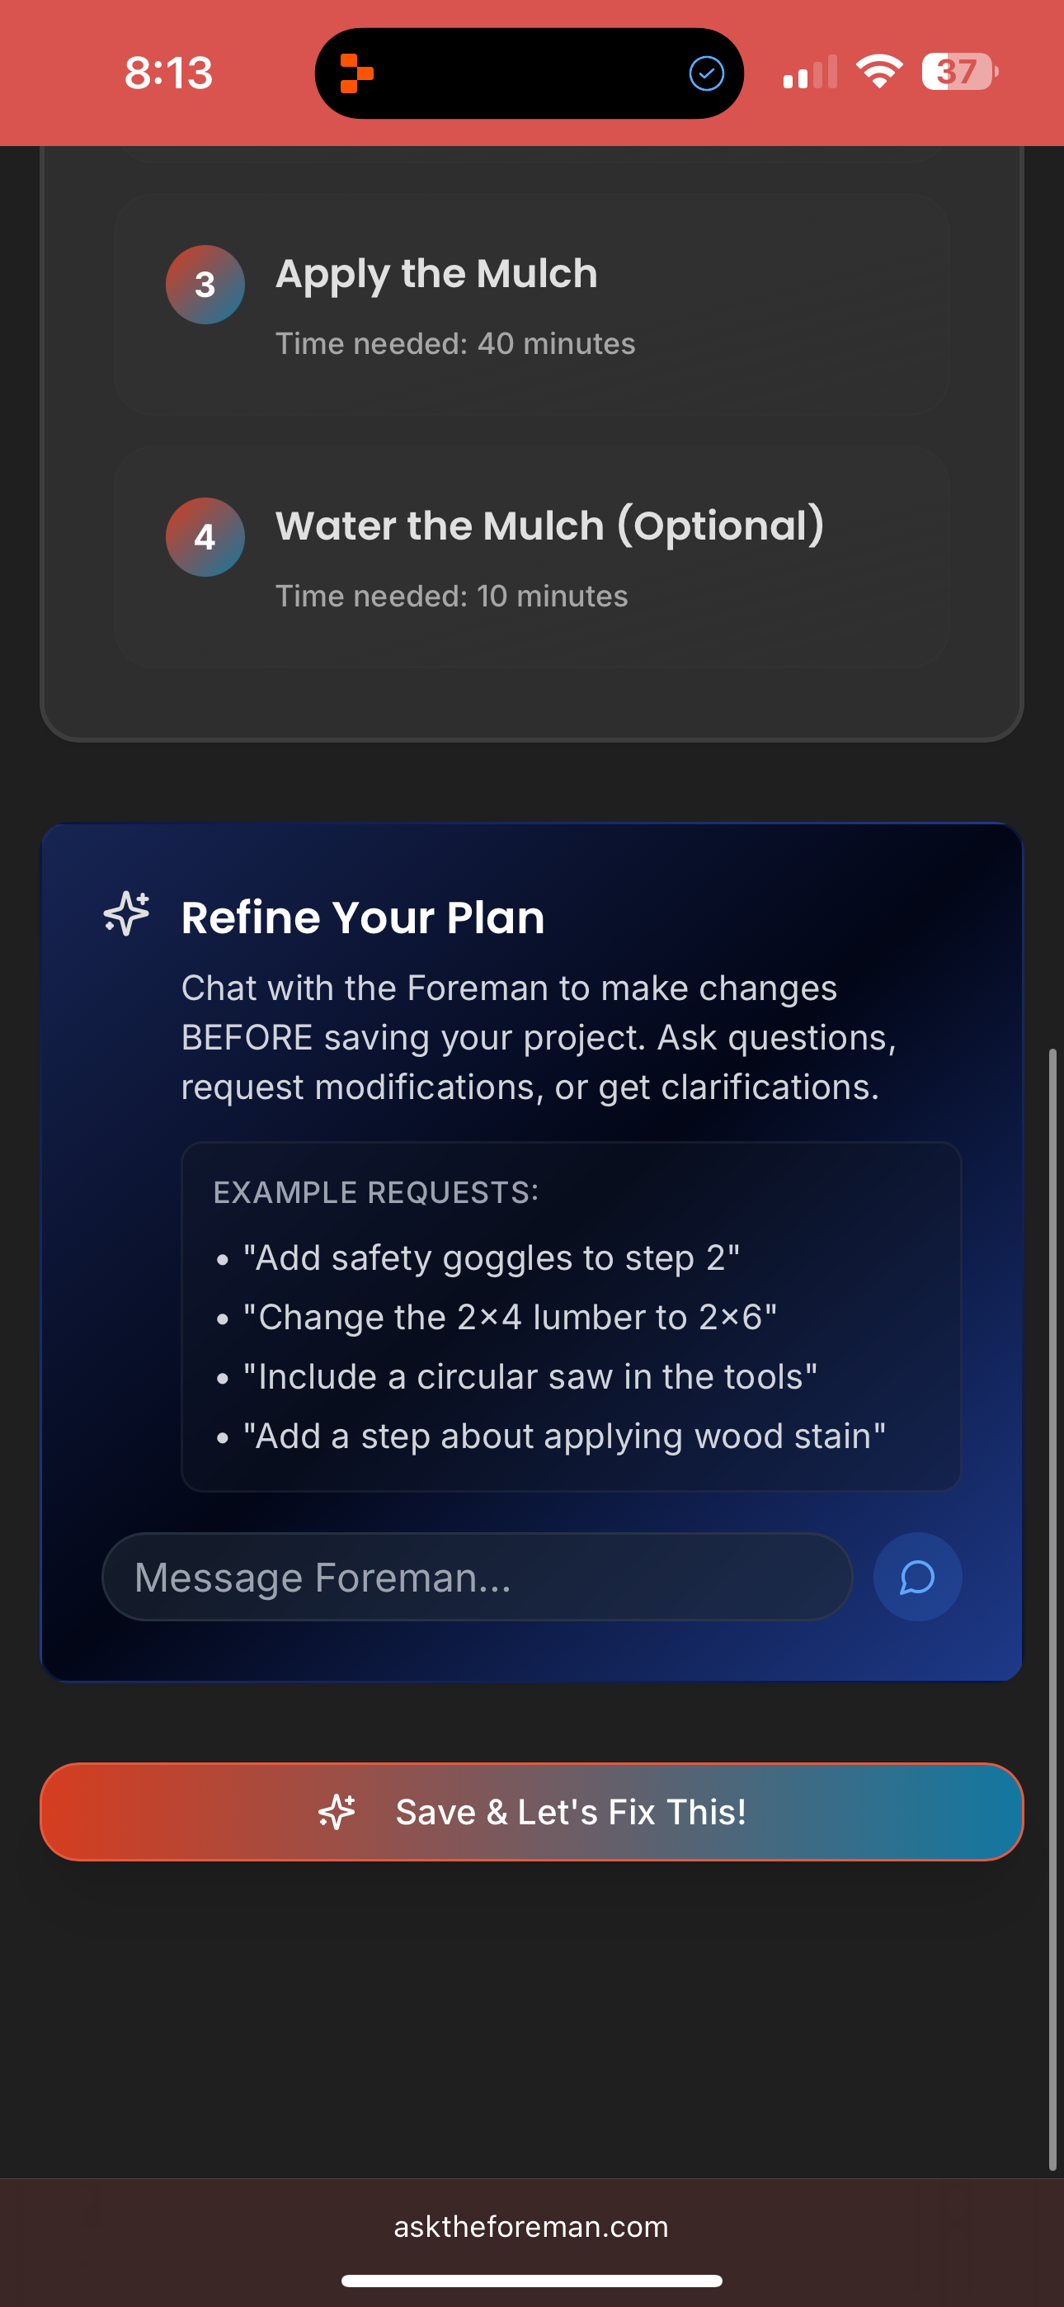Tap the sparkle icon on the save button
1064x2307 pixels.
337,1811
